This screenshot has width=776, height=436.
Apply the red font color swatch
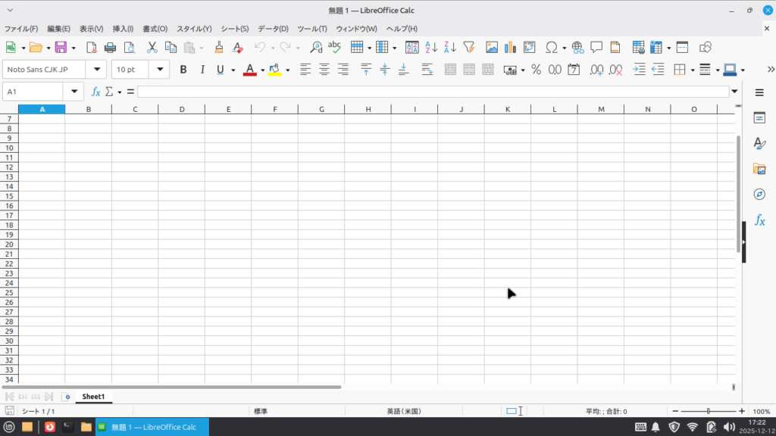coord(249,70)
